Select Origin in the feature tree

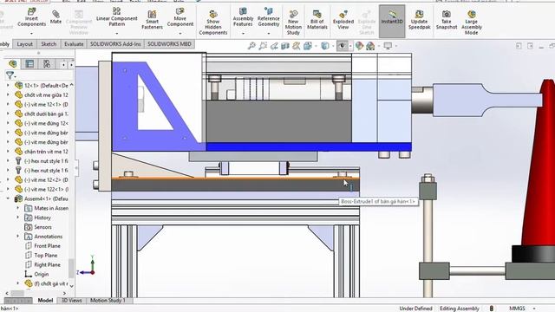42,274
